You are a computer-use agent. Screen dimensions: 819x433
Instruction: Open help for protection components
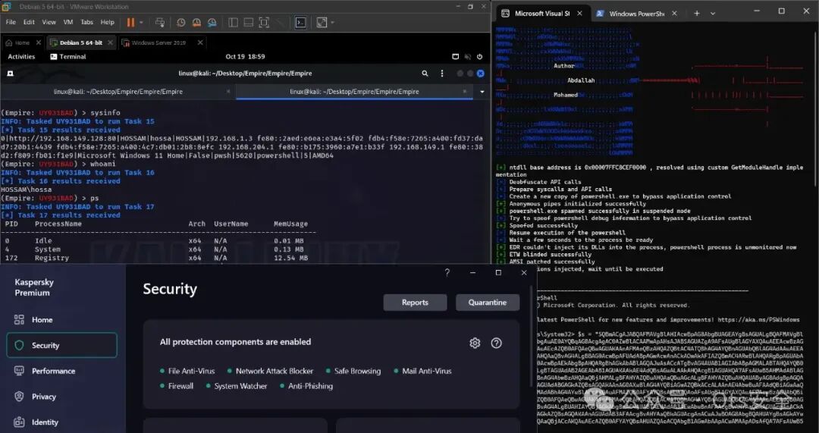pos(496,343)
